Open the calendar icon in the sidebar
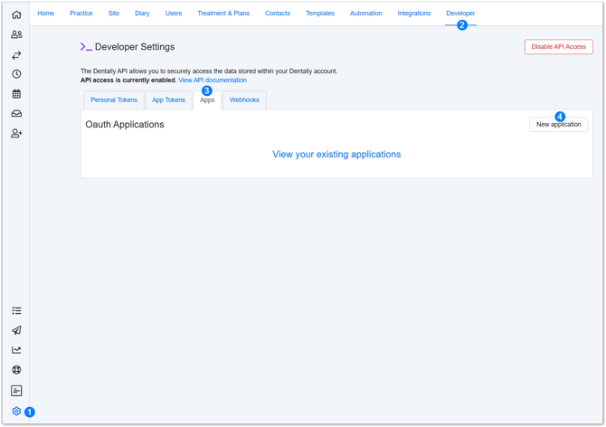 [x=16, y=94]
